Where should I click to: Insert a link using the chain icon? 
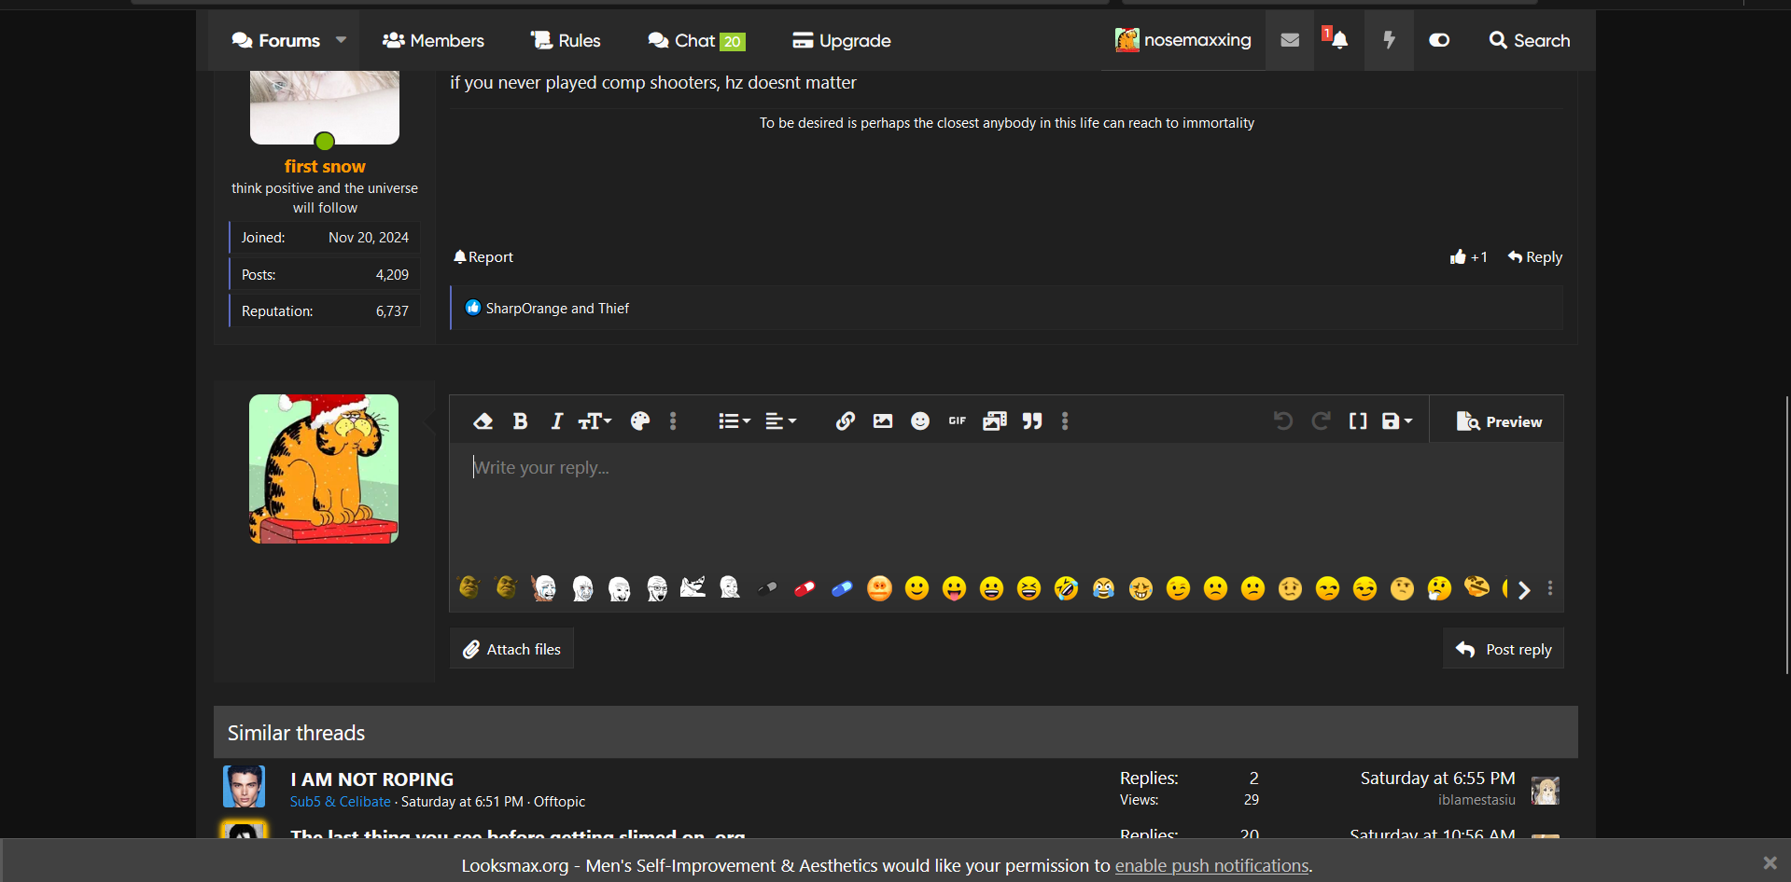(845, 421)
